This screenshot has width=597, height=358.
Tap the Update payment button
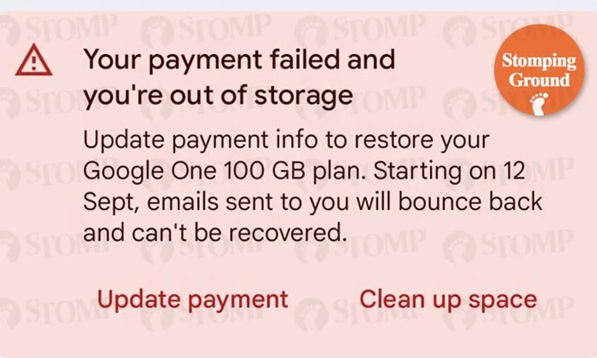click(x=193, y=300)
